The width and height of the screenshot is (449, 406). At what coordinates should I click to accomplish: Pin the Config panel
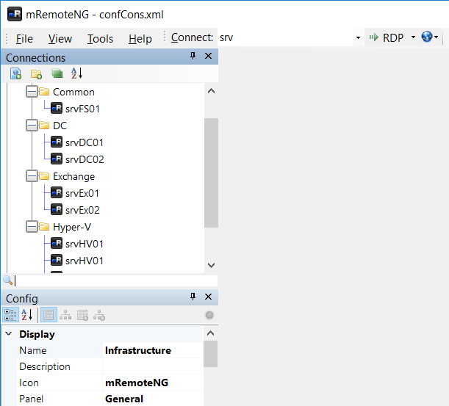click(193, 297)
